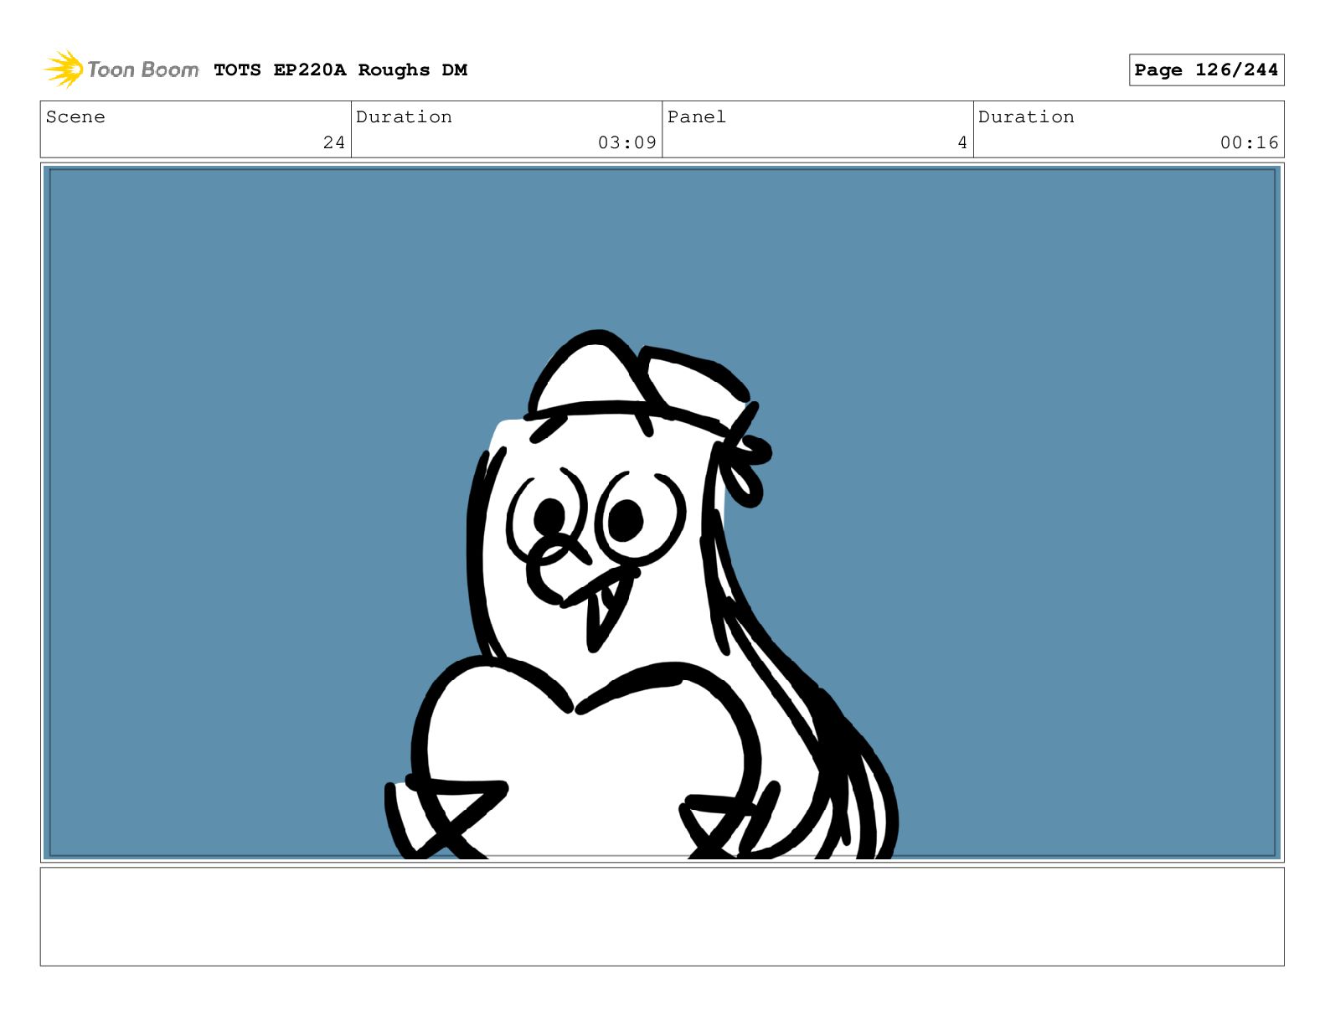Click the 'Page 126/244' page indicator box
This screenshot has width=1325, height=1026.
pos(1206,70)
